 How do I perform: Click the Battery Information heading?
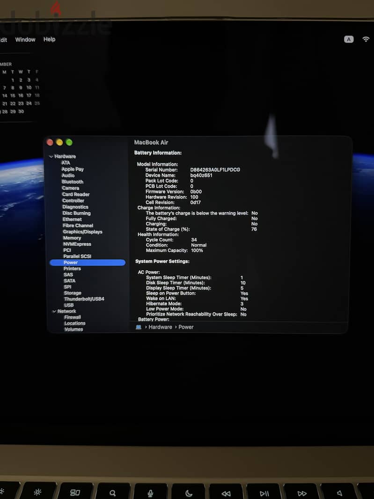(x=158, y=153)
